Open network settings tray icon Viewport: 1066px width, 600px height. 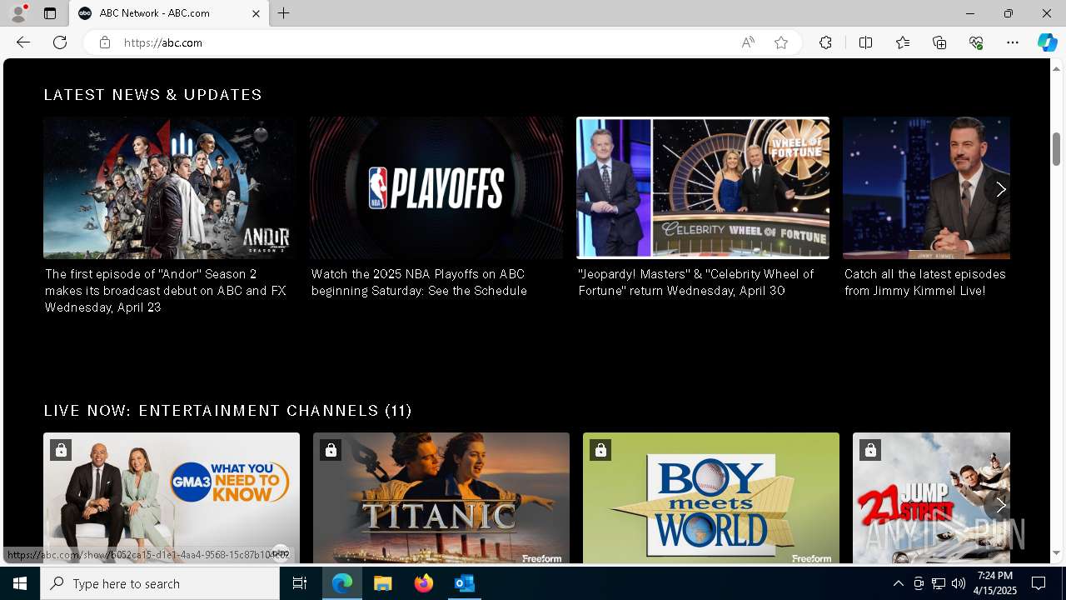pyautogui.click(x=938, y=583)
